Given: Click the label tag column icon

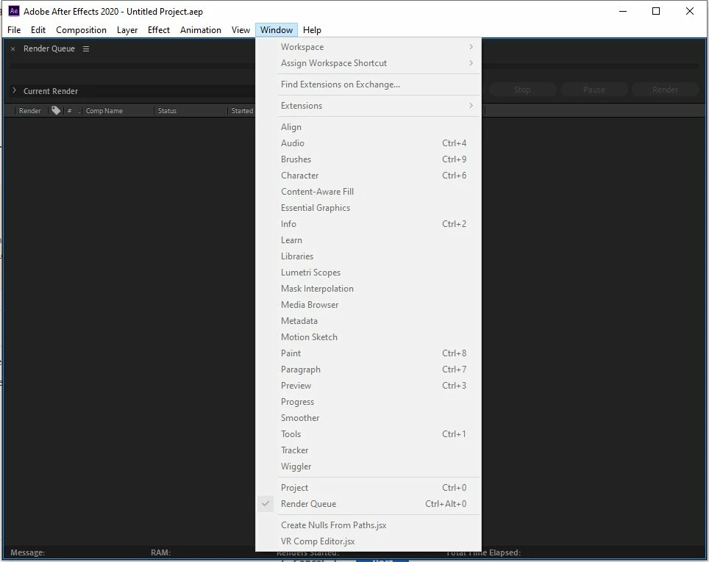Looking at the screenshot, I should [x=56, y=110].
